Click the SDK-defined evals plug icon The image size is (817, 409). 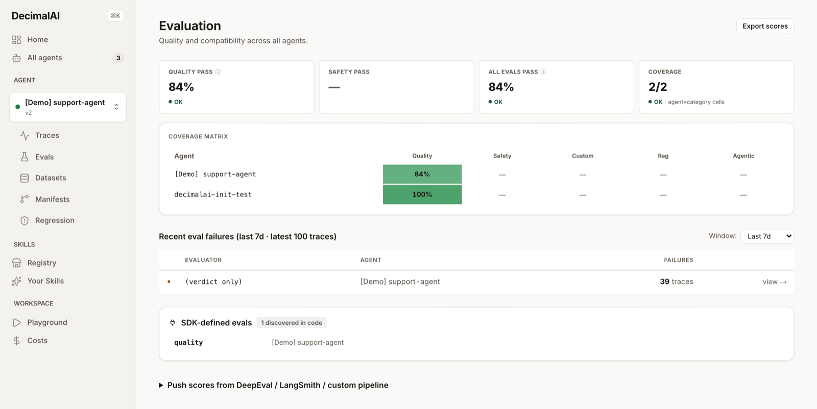coord(173,323)
